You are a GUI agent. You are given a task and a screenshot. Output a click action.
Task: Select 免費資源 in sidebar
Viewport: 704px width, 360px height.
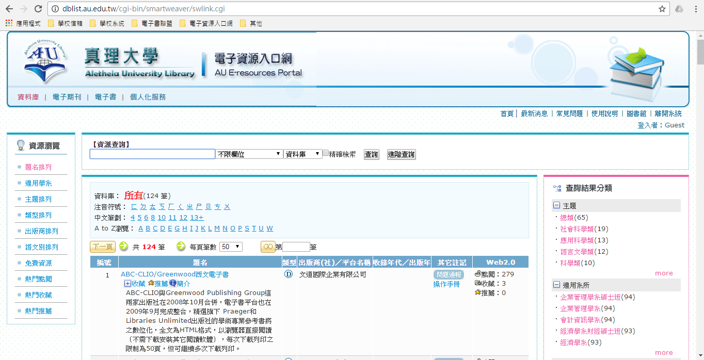38,263
